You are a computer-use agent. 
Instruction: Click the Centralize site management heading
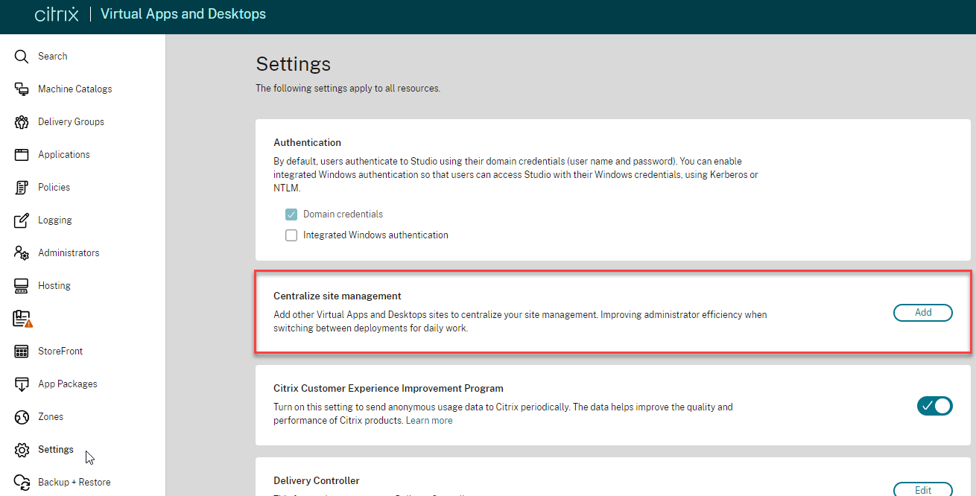[338, 296]
